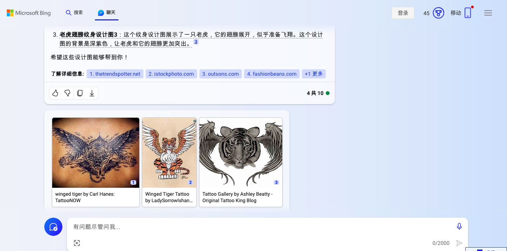Click the 'winged tiger by Carl Hanes: TattooNOW' caption

(85, 197)
